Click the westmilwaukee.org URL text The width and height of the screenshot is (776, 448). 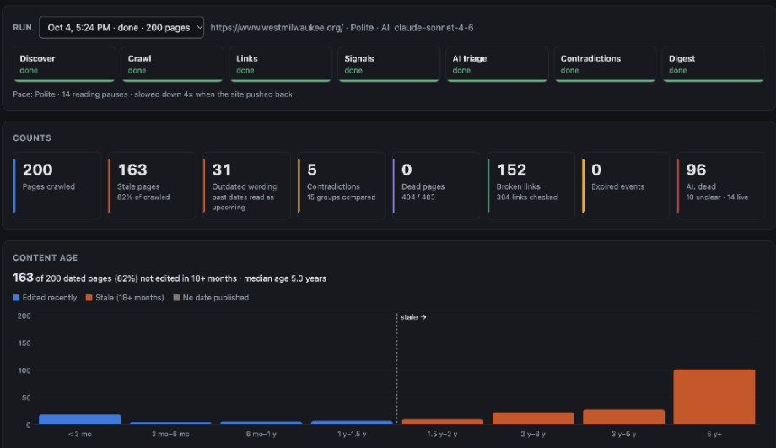[277, 28]
